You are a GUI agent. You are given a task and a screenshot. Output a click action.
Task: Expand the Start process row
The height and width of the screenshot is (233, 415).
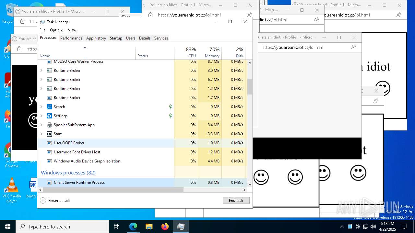pos(41,134)
